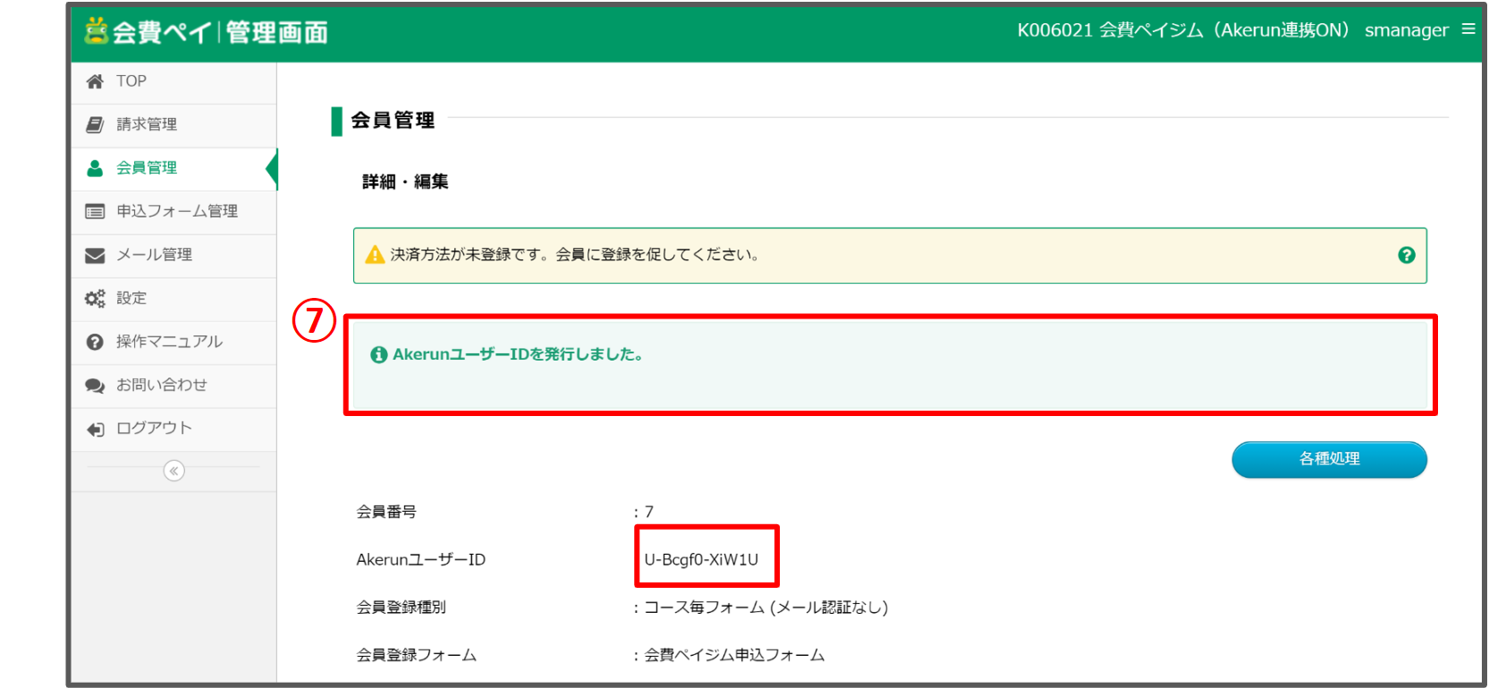The width and height of the screenshot is (1489, 688).
Task: Click the smanager username in header
Action: (1406, 30)
